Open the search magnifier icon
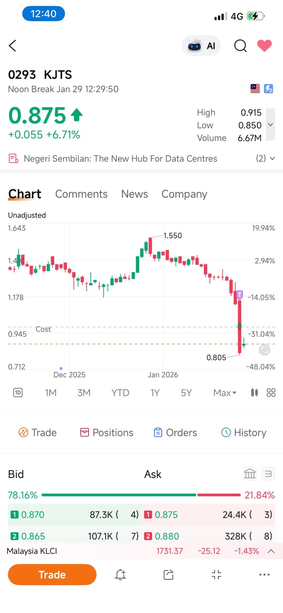This screenshot has width=283, height=613. pos(240,46)
